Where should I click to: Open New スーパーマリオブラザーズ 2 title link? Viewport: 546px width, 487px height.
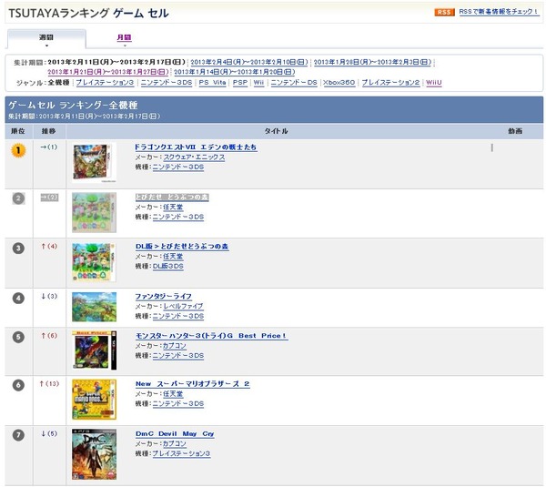pyautogui.click(x=193, y=384)
